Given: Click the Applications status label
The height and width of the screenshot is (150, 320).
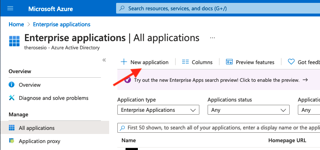Looking at the screenshot, I should click(230, 100).
